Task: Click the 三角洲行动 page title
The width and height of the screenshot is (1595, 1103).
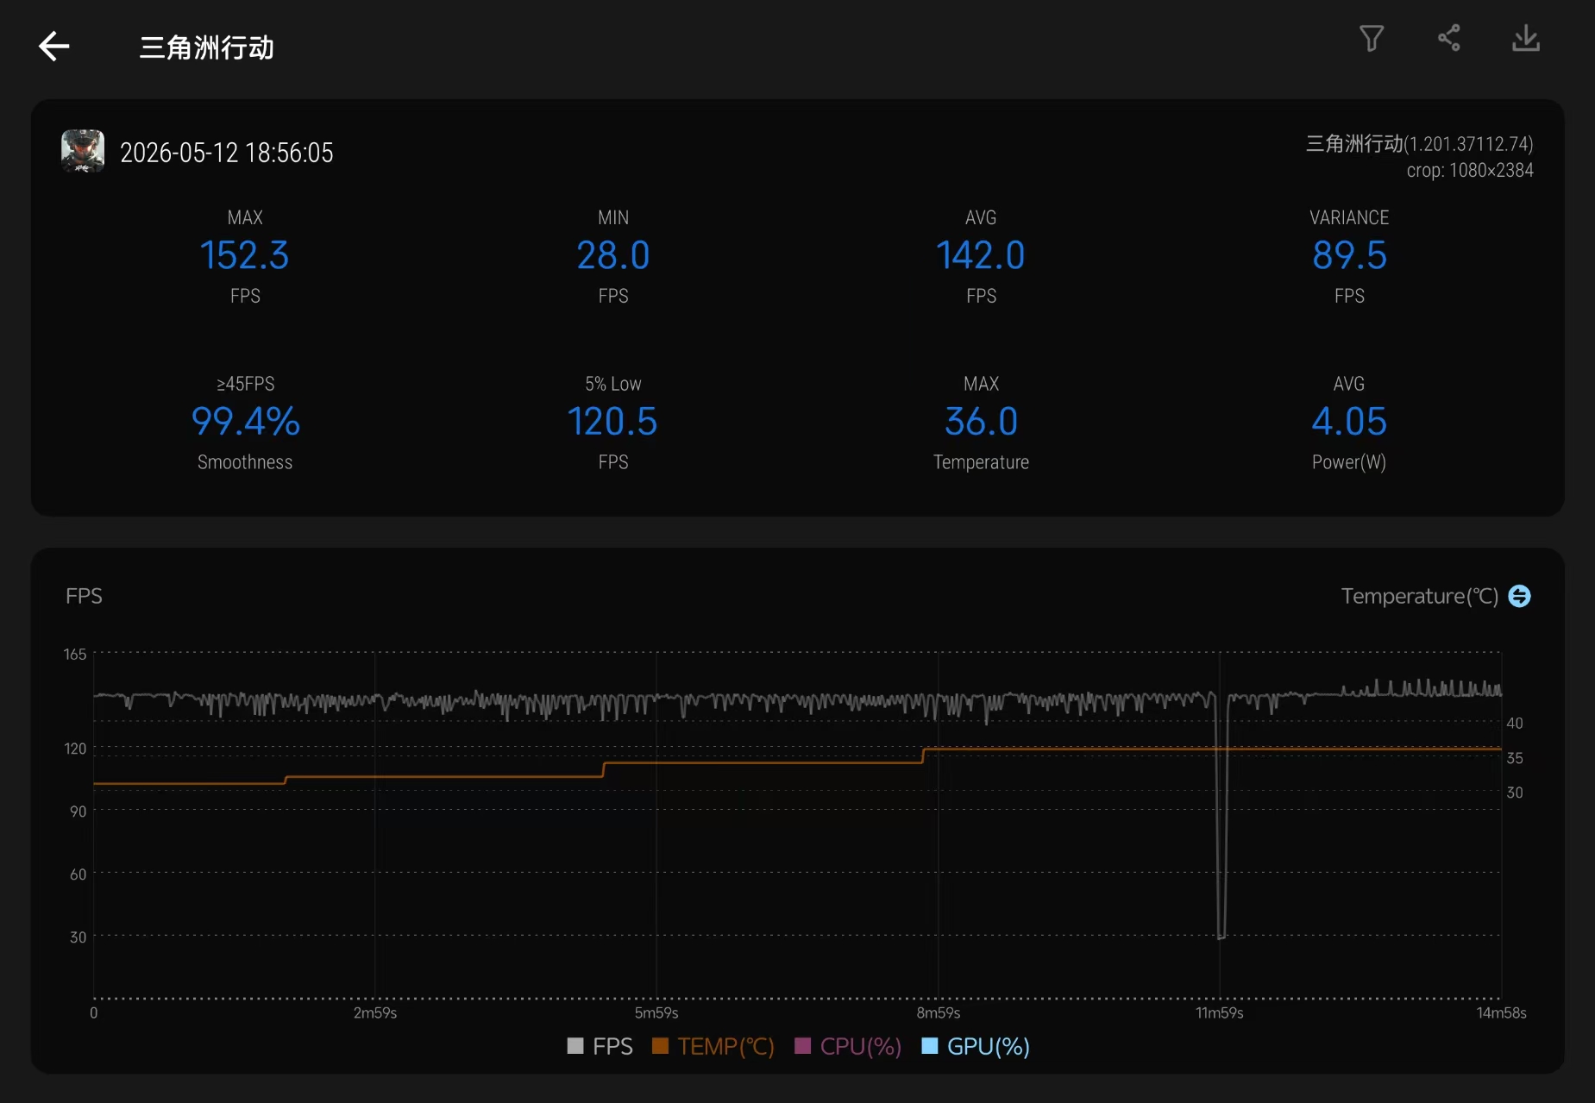Action: [x=207, y=47]
